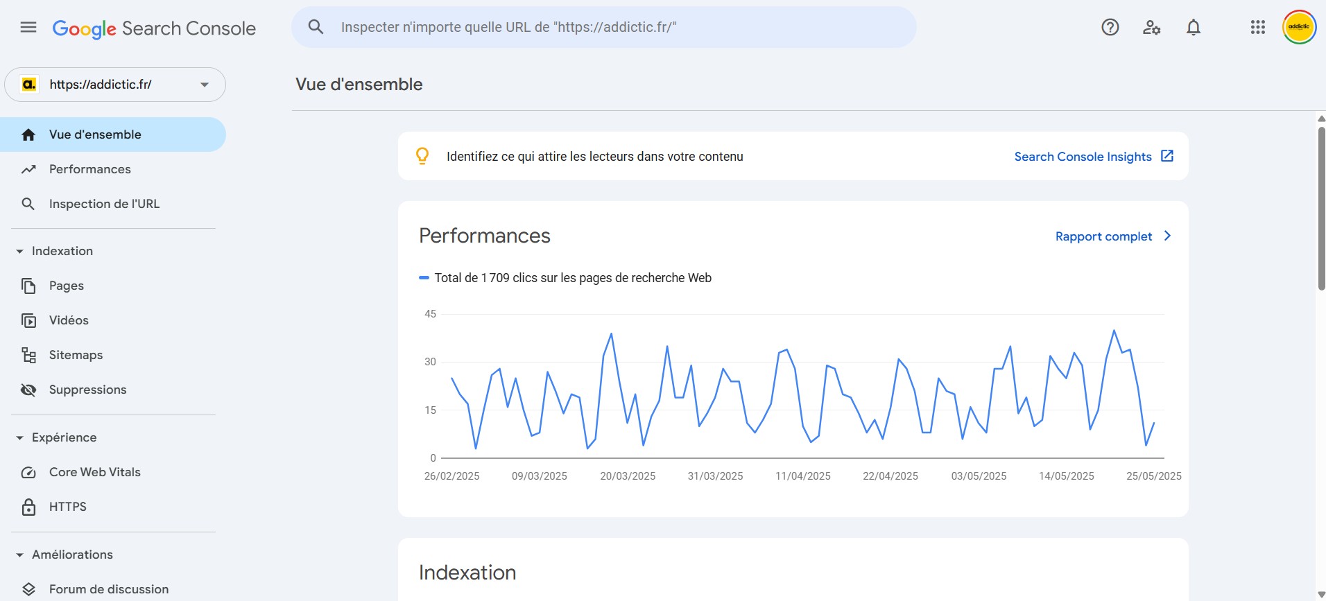This screenshot has width=1326, height=601.
Task: Click the Sitemaps tree icon
Action: pyautogui.click(x=28, y=355)
